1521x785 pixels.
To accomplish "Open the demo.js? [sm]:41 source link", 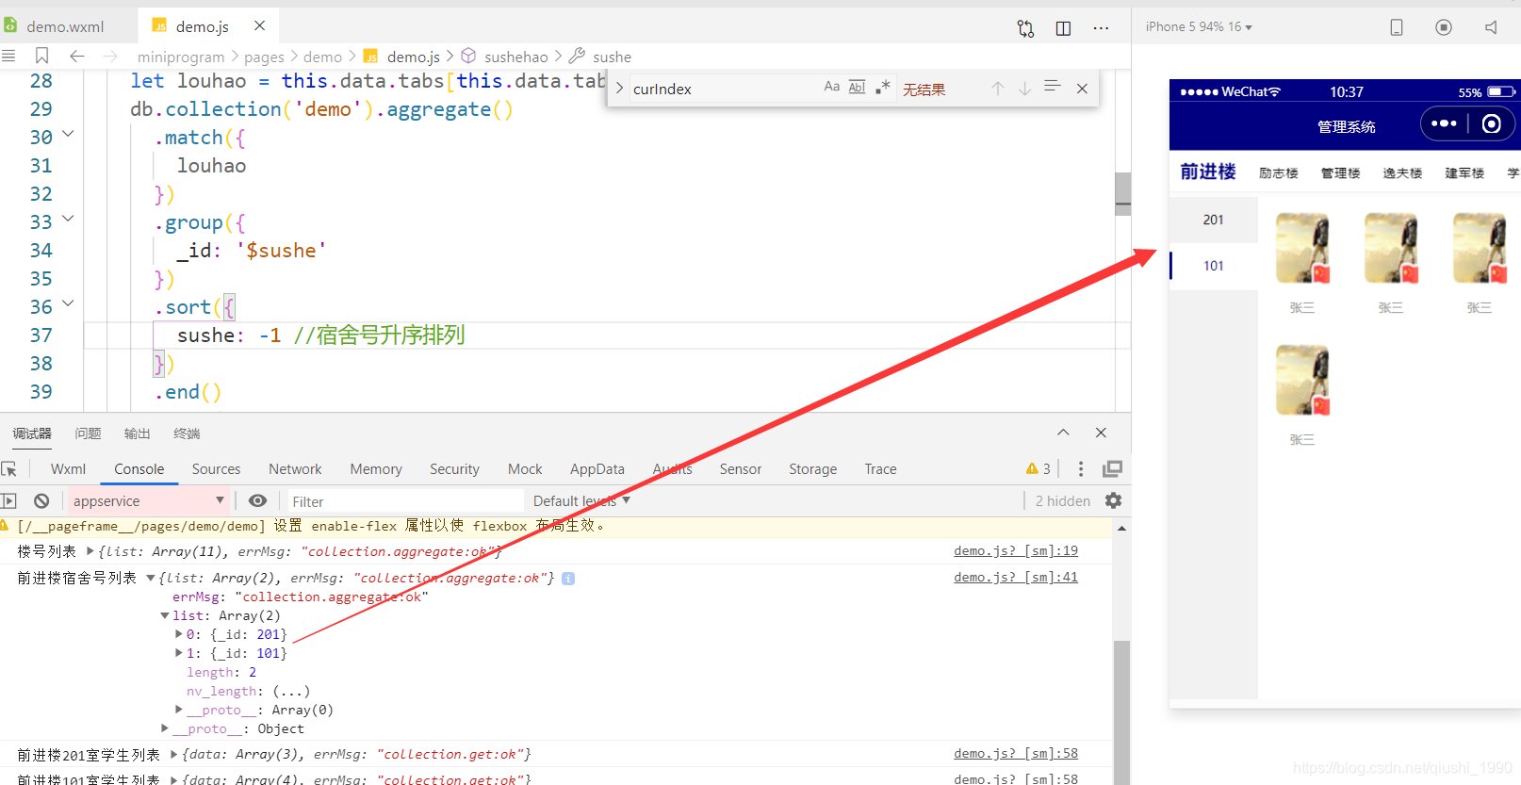I will (1016, 578).
